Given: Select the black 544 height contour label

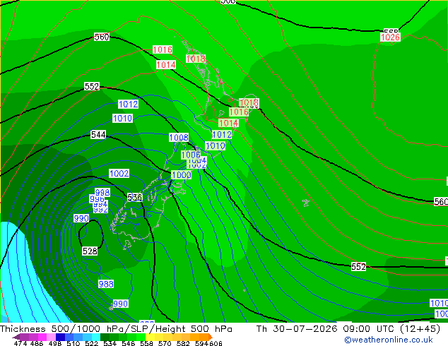Looking at the screenshot, I should point(98,134).
